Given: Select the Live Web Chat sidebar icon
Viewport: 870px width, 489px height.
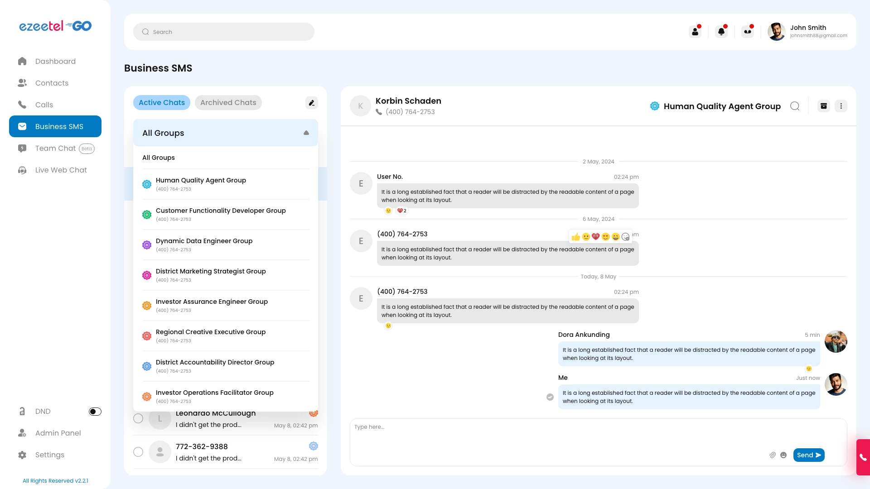Looking at the screenshot, I should pyautogui.click(x=22, y=170).
